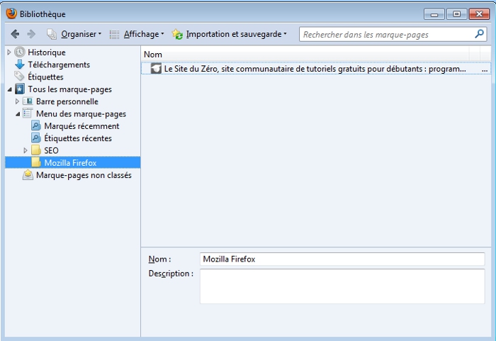
Task: Select Téléchargements in the sidebar
Action: pyautogui.click(x=59, y=65)
